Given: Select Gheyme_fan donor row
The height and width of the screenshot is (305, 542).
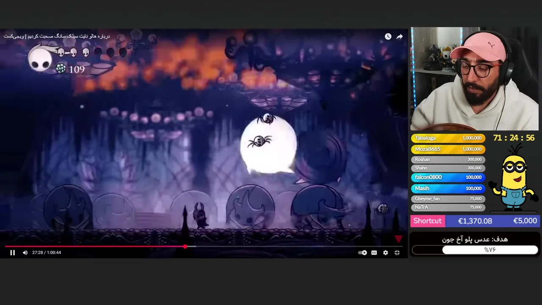Looking at the screenshot, I should pos(448,199).
